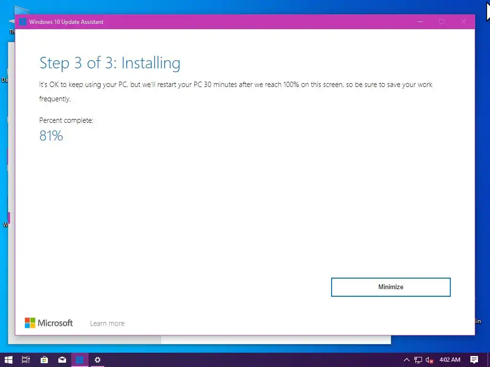Click the Percent complete: label
The height and width of the screenshot is (367, 490).
tap(66, 120)
